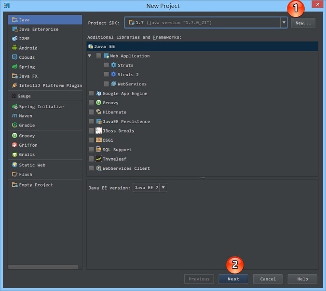Click the Spring leaf icon in sidebar
Image resolution: width=326 pixels, height=291 pixels.
[x=14, y=67]
